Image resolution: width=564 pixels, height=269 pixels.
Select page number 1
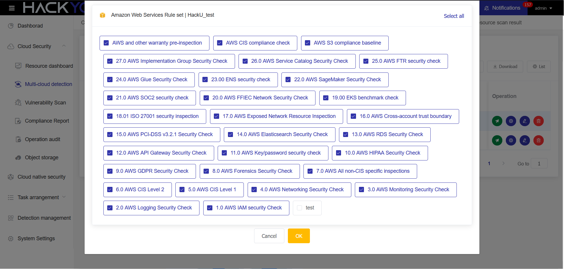click(x=489, y=163)
